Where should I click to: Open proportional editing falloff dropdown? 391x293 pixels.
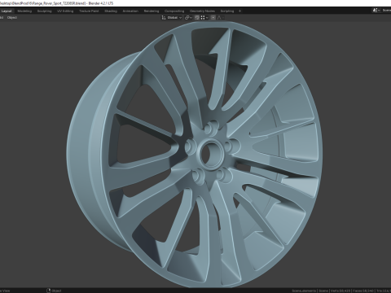tap(221, 18)
